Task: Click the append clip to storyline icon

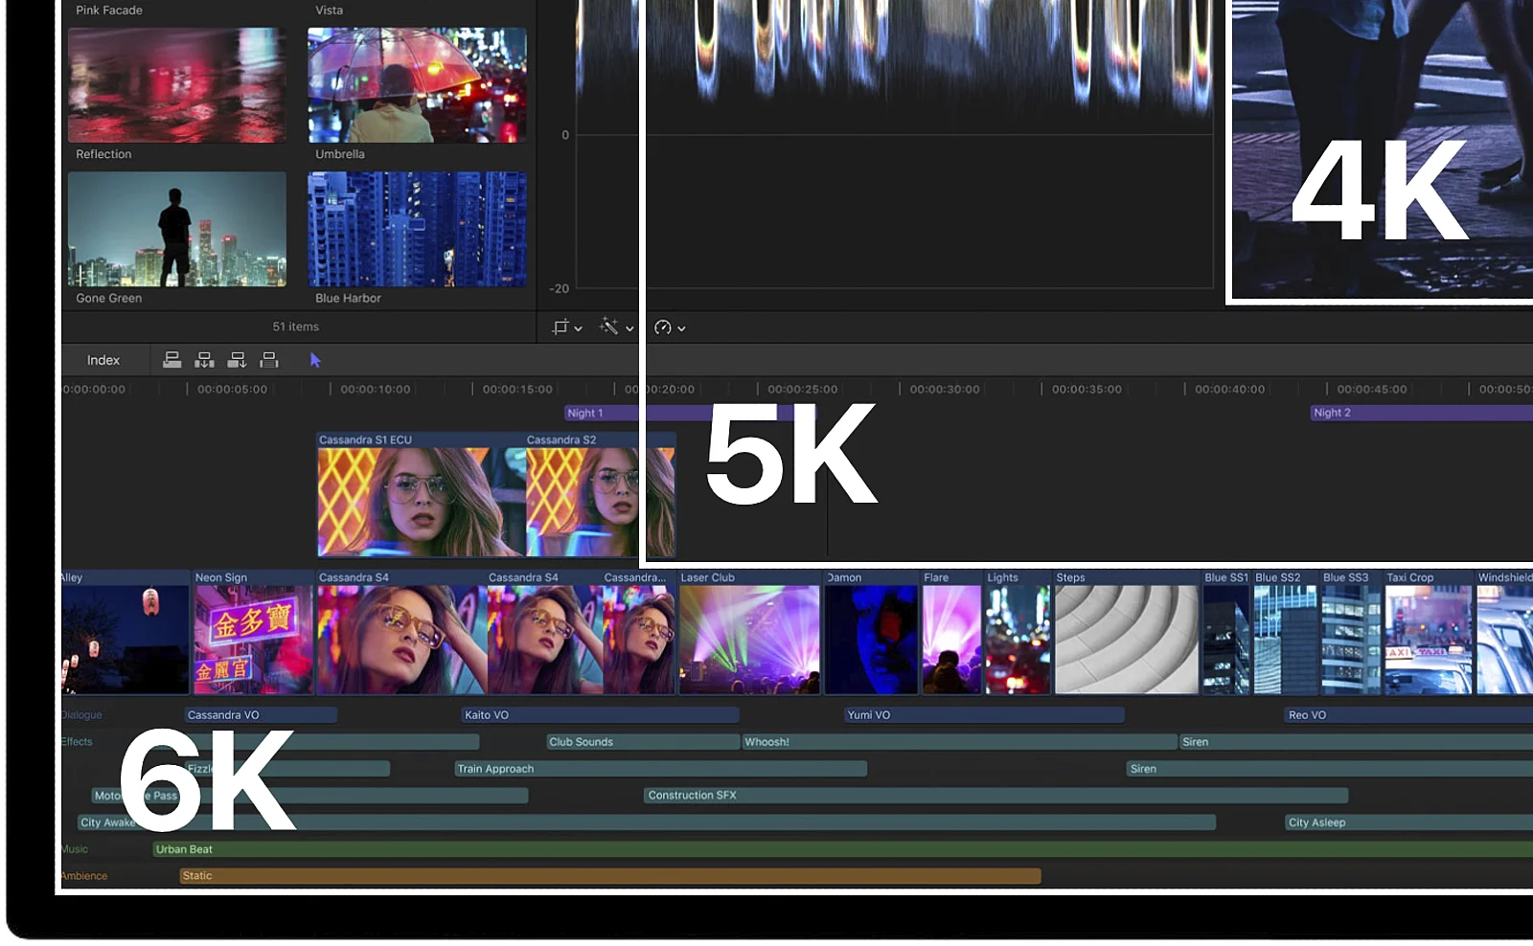Action: (x=237, y=360)
